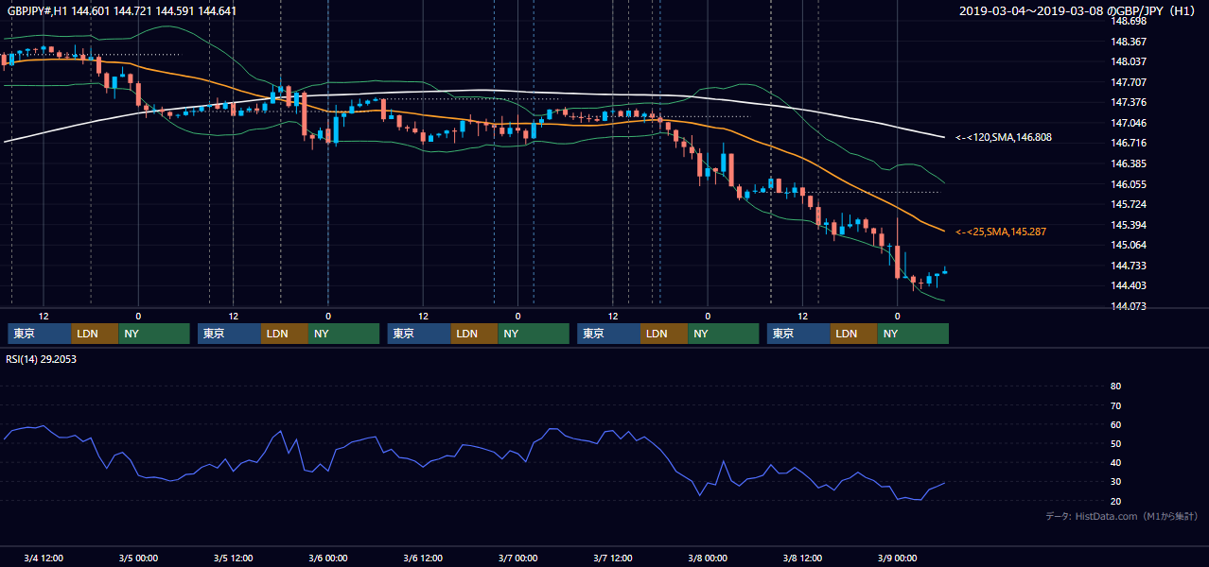Click the 3/9 00:00 date label
1209x567 pixels.
[897, 558]
